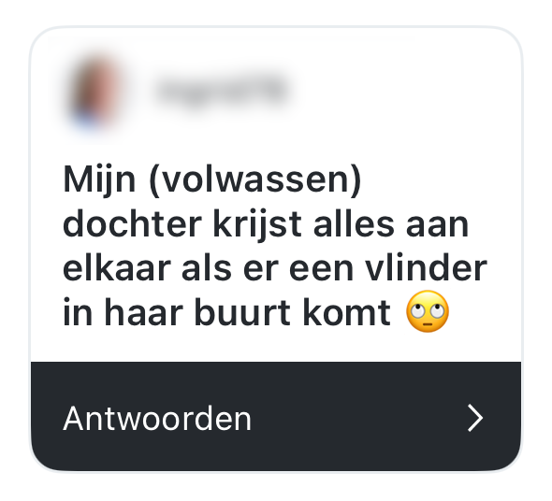Open the blurred profile avatar
The image size is (552, 501).
click(96, 91)
